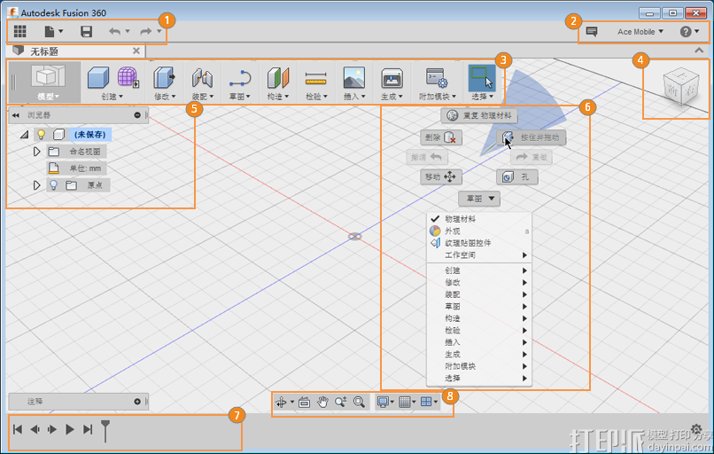714x454 pixels.
Task: Click the 附加模块 scripts icon
Action: [x=437, y=77]
